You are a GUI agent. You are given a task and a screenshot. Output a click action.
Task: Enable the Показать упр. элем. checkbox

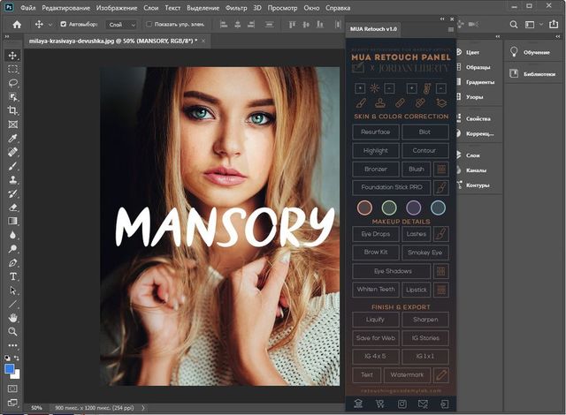coord(149,25)
